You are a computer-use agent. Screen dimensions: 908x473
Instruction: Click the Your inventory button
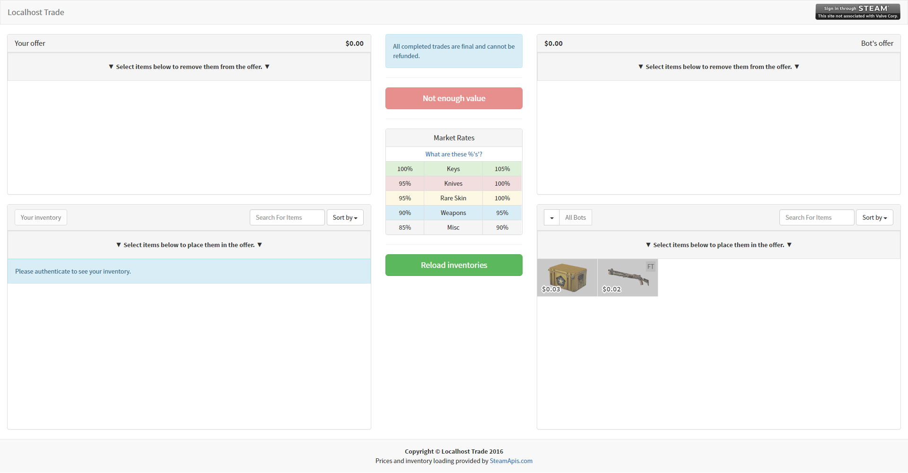41,218
